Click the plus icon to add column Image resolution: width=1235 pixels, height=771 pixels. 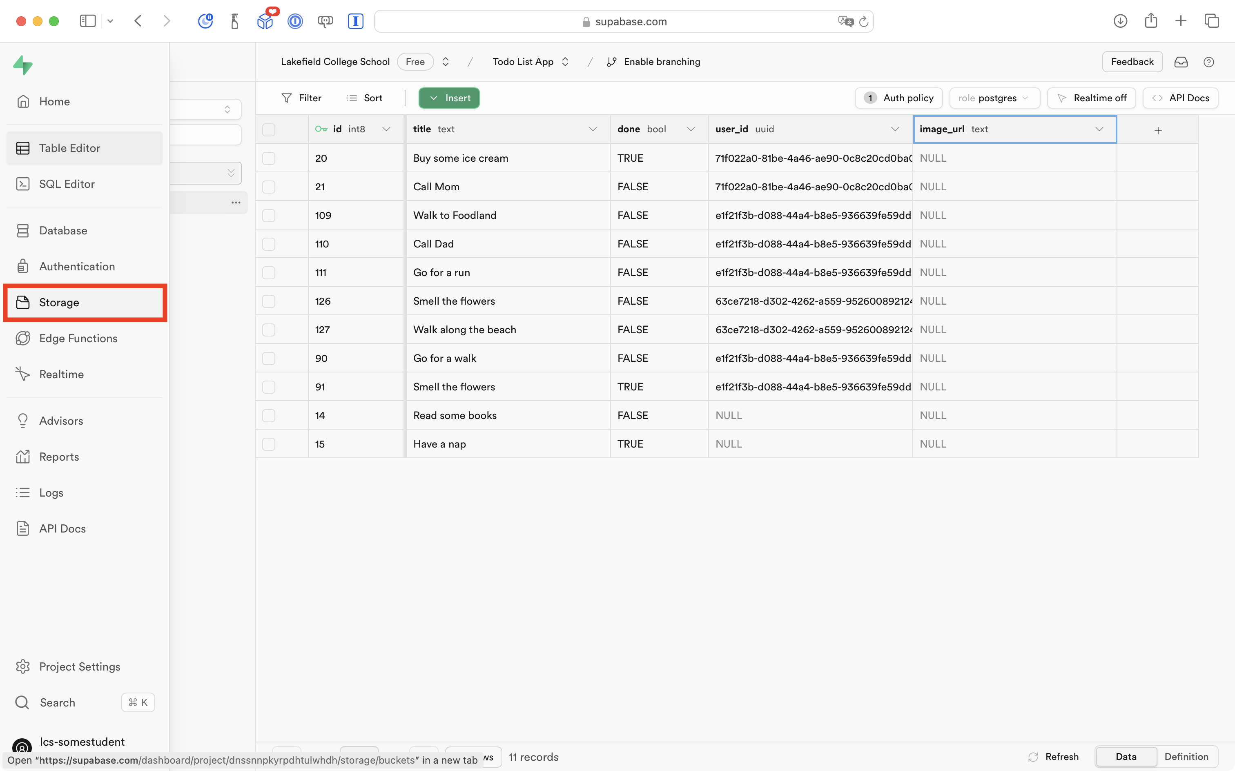pos(1158,131)
